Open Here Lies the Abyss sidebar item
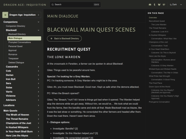This screenshot has width=186, height=139. [x=17, y=136]
